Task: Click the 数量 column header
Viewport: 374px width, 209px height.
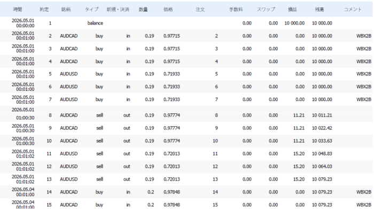Action: point(143,9)
